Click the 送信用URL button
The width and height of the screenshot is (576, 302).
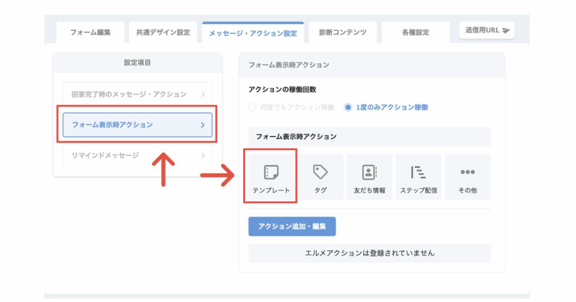coord(487,30)
